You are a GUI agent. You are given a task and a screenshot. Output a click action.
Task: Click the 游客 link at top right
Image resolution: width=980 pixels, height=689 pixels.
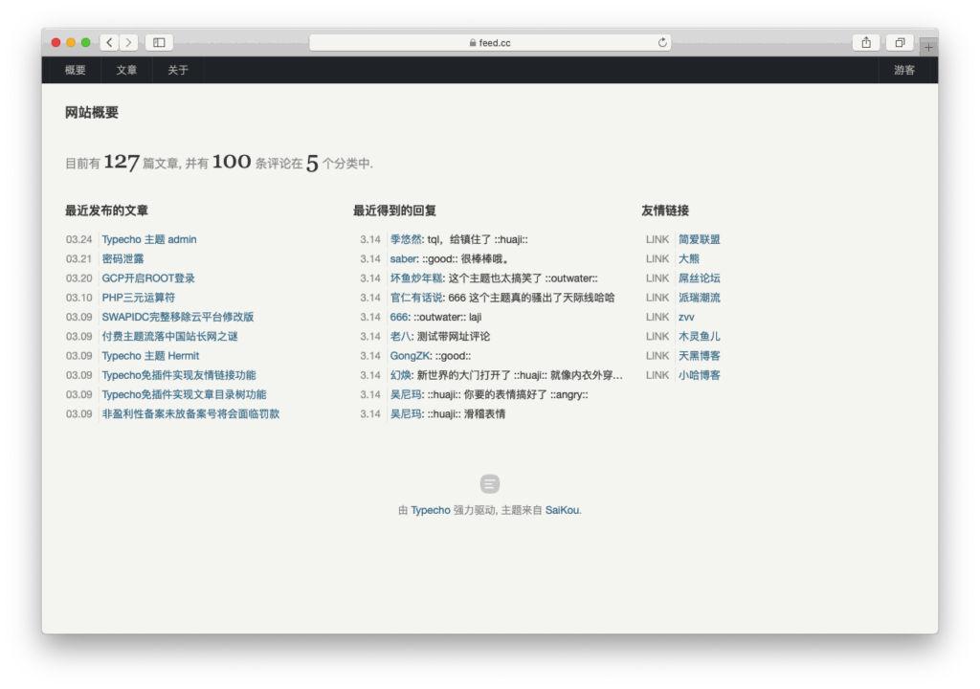click(x=903, y=69)
